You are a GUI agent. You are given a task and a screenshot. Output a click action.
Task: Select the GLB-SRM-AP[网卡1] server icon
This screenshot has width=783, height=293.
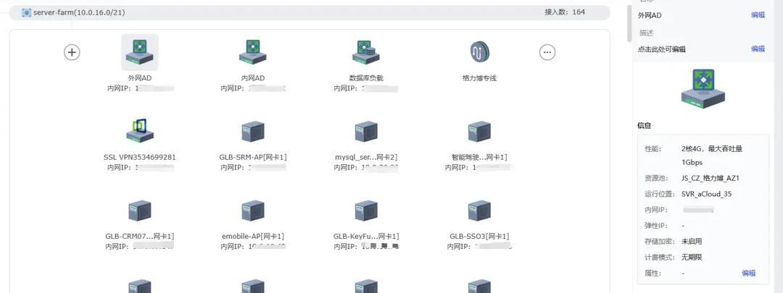[253, 132]
